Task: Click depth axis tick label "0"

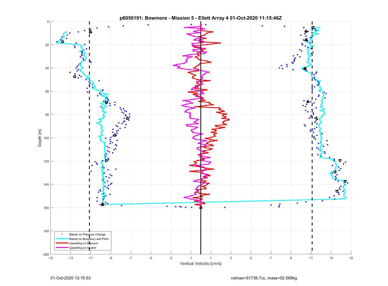Action: tap(48, 22)
